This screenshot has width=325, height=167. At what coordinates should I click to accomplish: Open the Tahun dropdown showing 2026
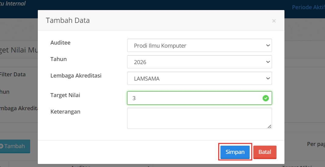tap(199, 62)
